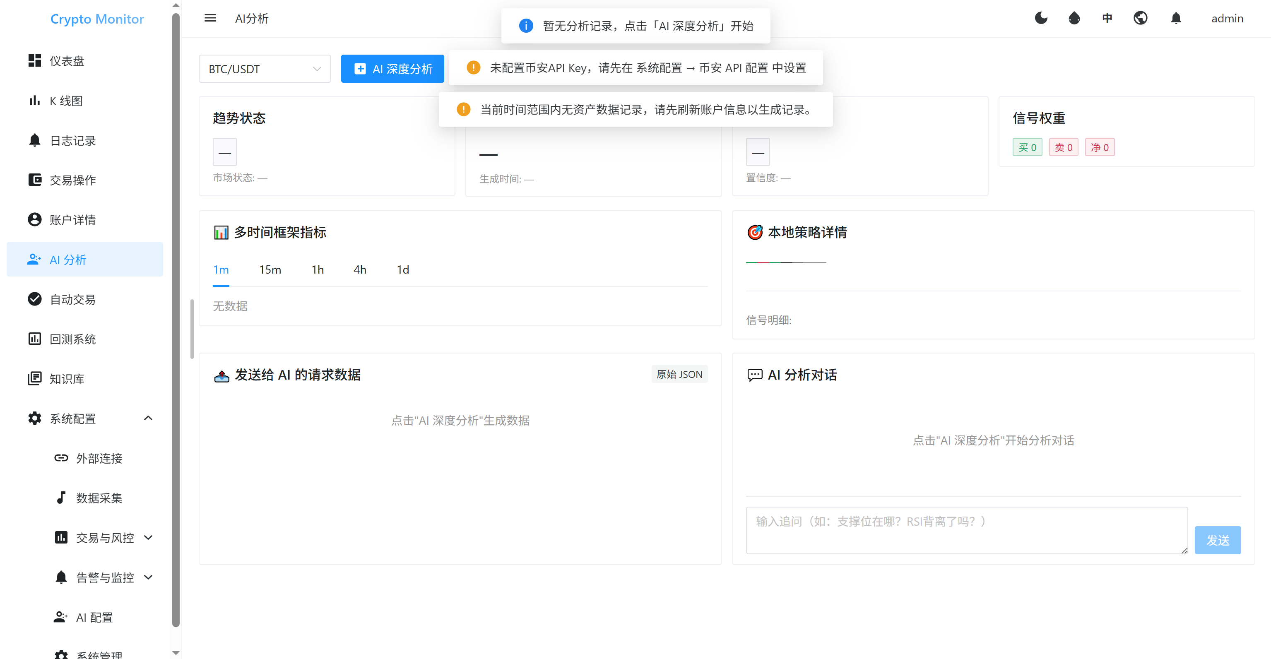Collapse the 系统配置 submenu chevron
The width and height of the screenshot is (1271, 659).
click(148, 418)
